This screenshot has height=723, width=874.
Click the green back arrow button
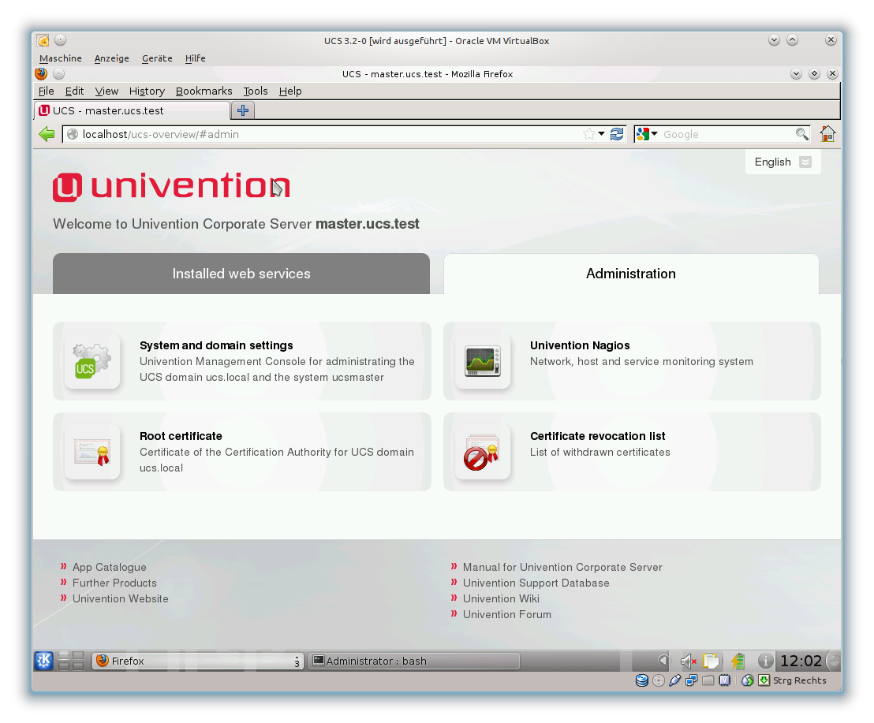(x=47, y=134)
